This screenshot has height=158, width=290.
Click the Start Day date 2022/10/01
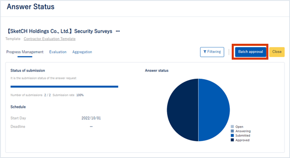pos(91,118)
